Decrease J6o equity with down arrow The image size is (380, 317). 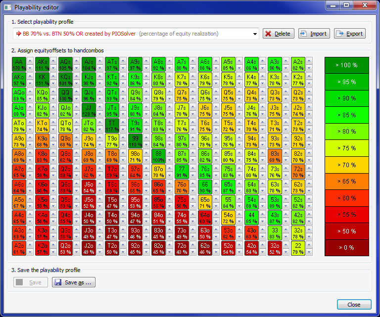(100, 190)
